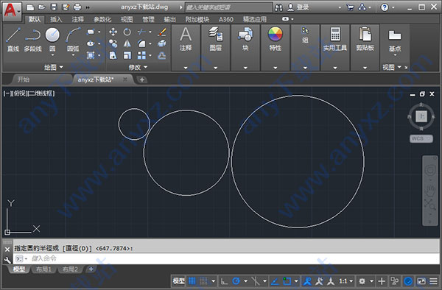Switch to the Manage (管理) ribbon tab

(148, 19)
